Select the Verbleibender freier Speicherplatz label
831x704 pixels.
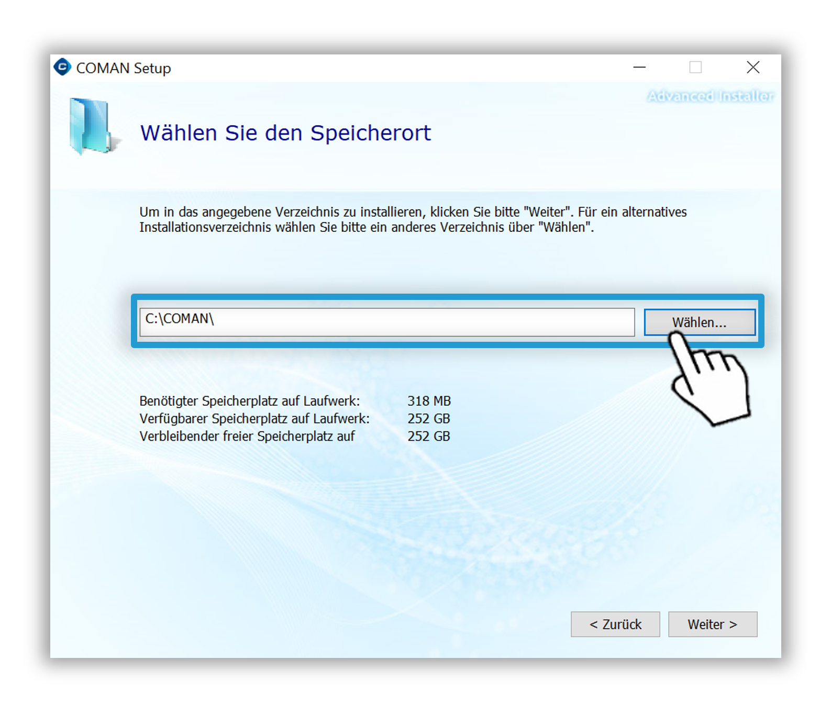(x=247, y=436)
